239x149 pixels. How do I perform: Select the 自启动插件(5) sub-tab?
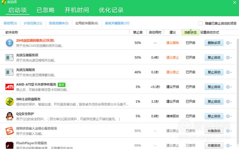[59, 23]
